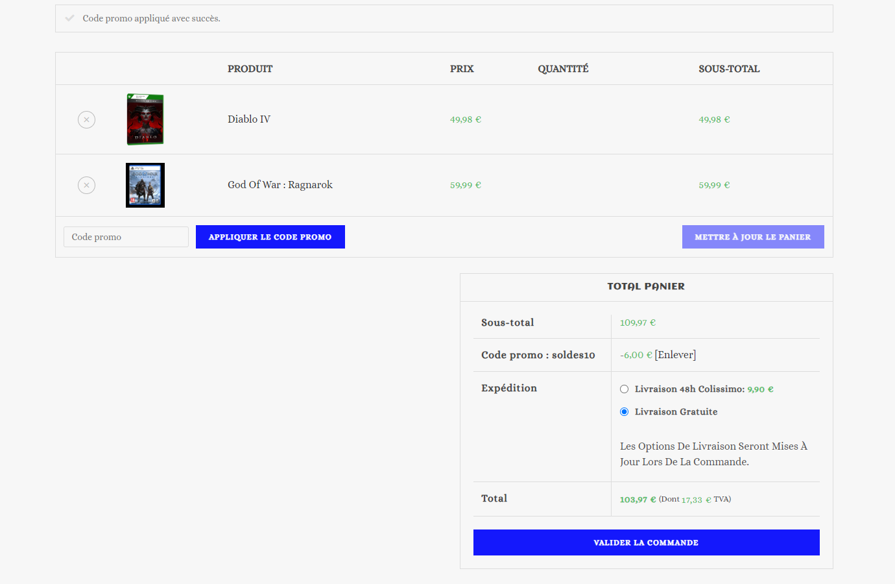Click the success checkmark icon in notice

70,18
